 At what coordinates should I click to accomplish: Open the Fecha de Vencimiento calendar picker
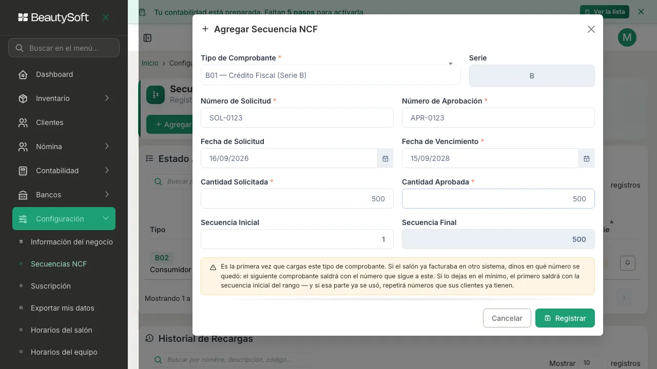pos(586,158)
